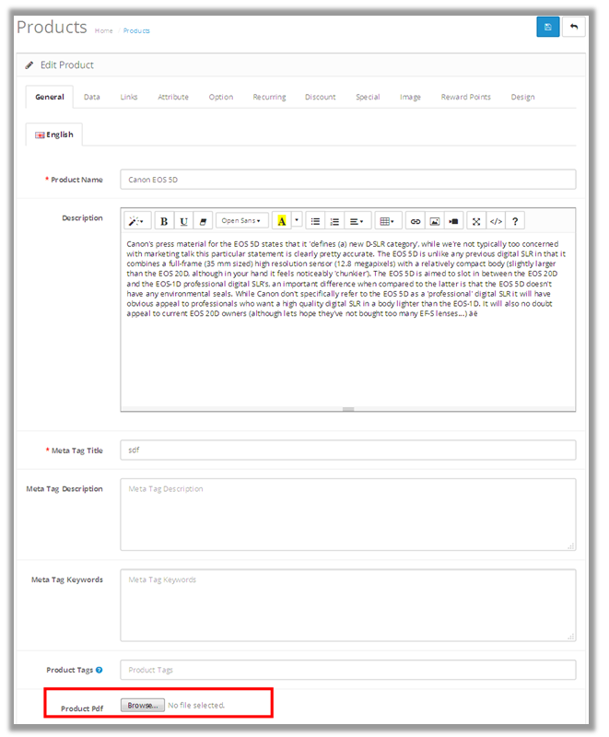Viewport: 609px width, 737px height.
Task: Switch to the Image tab
Action: pos(410,97)
